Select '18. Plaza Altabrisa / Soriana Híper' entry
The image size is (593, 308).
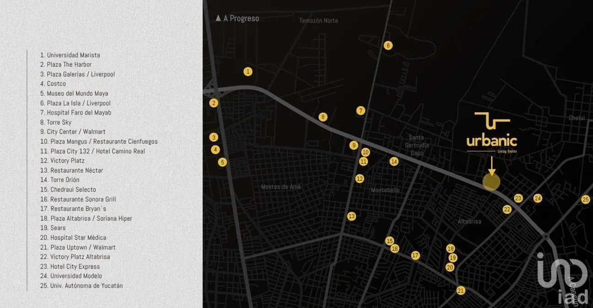[86, 218]
